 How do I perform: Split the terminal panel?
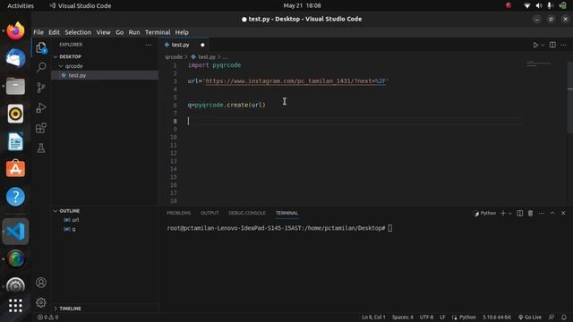519,213
